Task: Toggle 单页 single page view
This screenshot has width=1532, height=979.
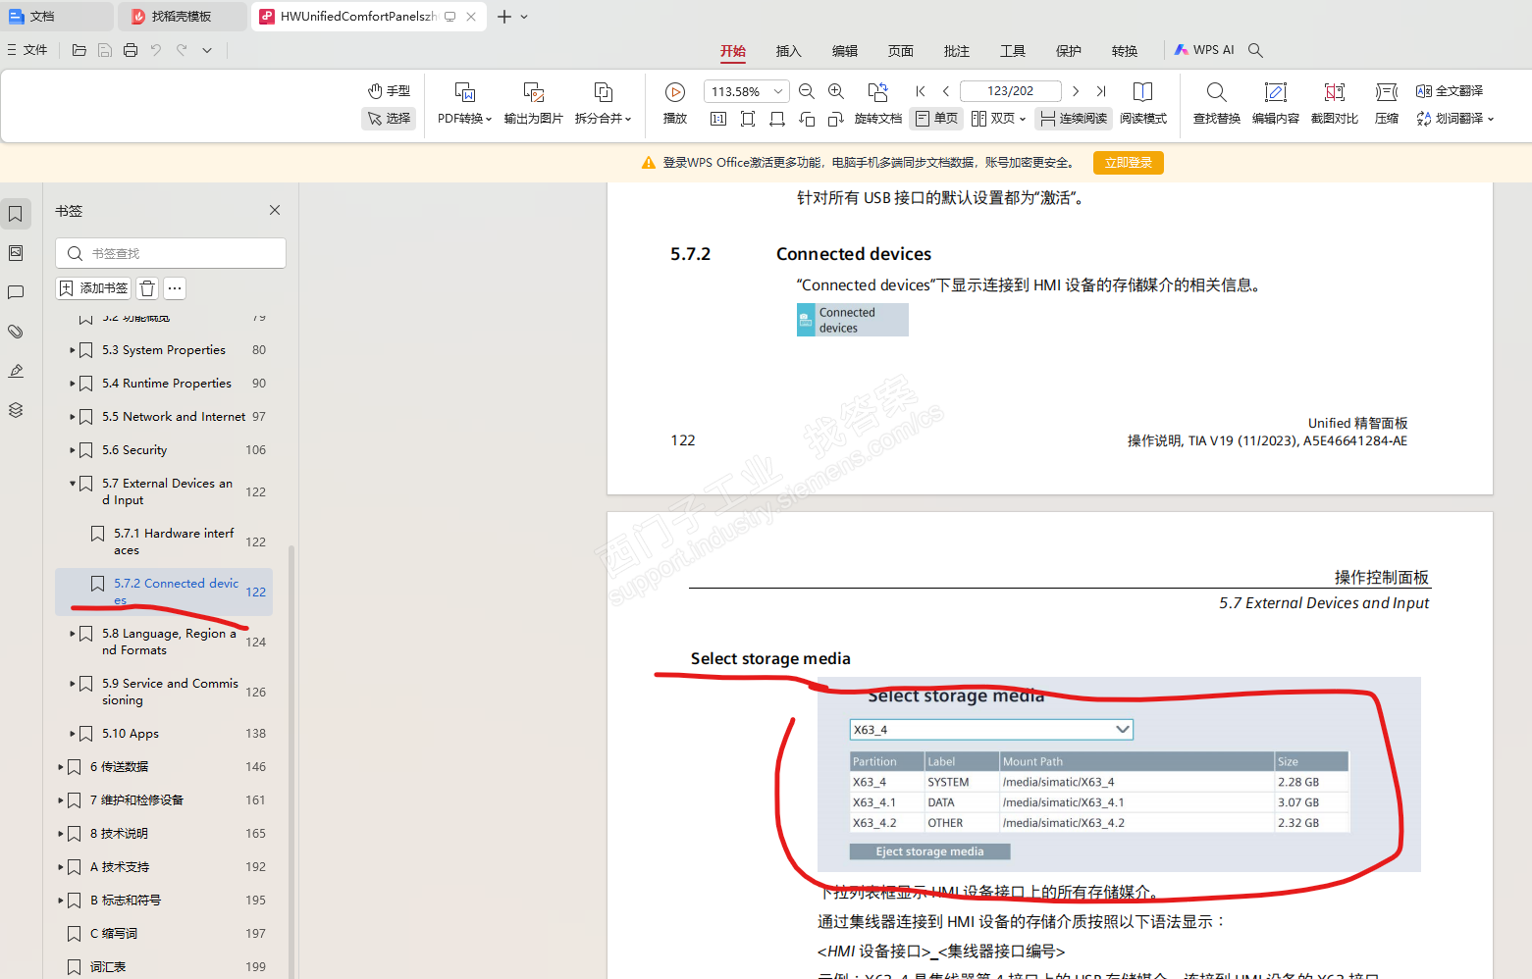Action: [935, 119]
